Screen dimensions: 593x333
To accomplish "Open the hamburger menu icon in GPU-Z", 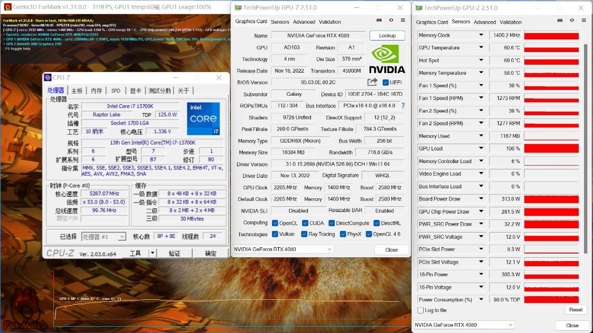I will click(402, 19).
